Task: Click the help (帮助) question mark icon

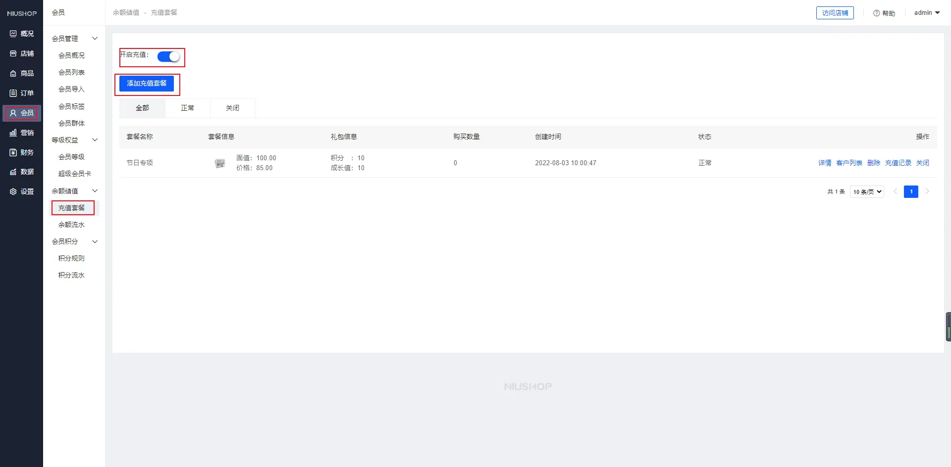Action: (876, 13)
